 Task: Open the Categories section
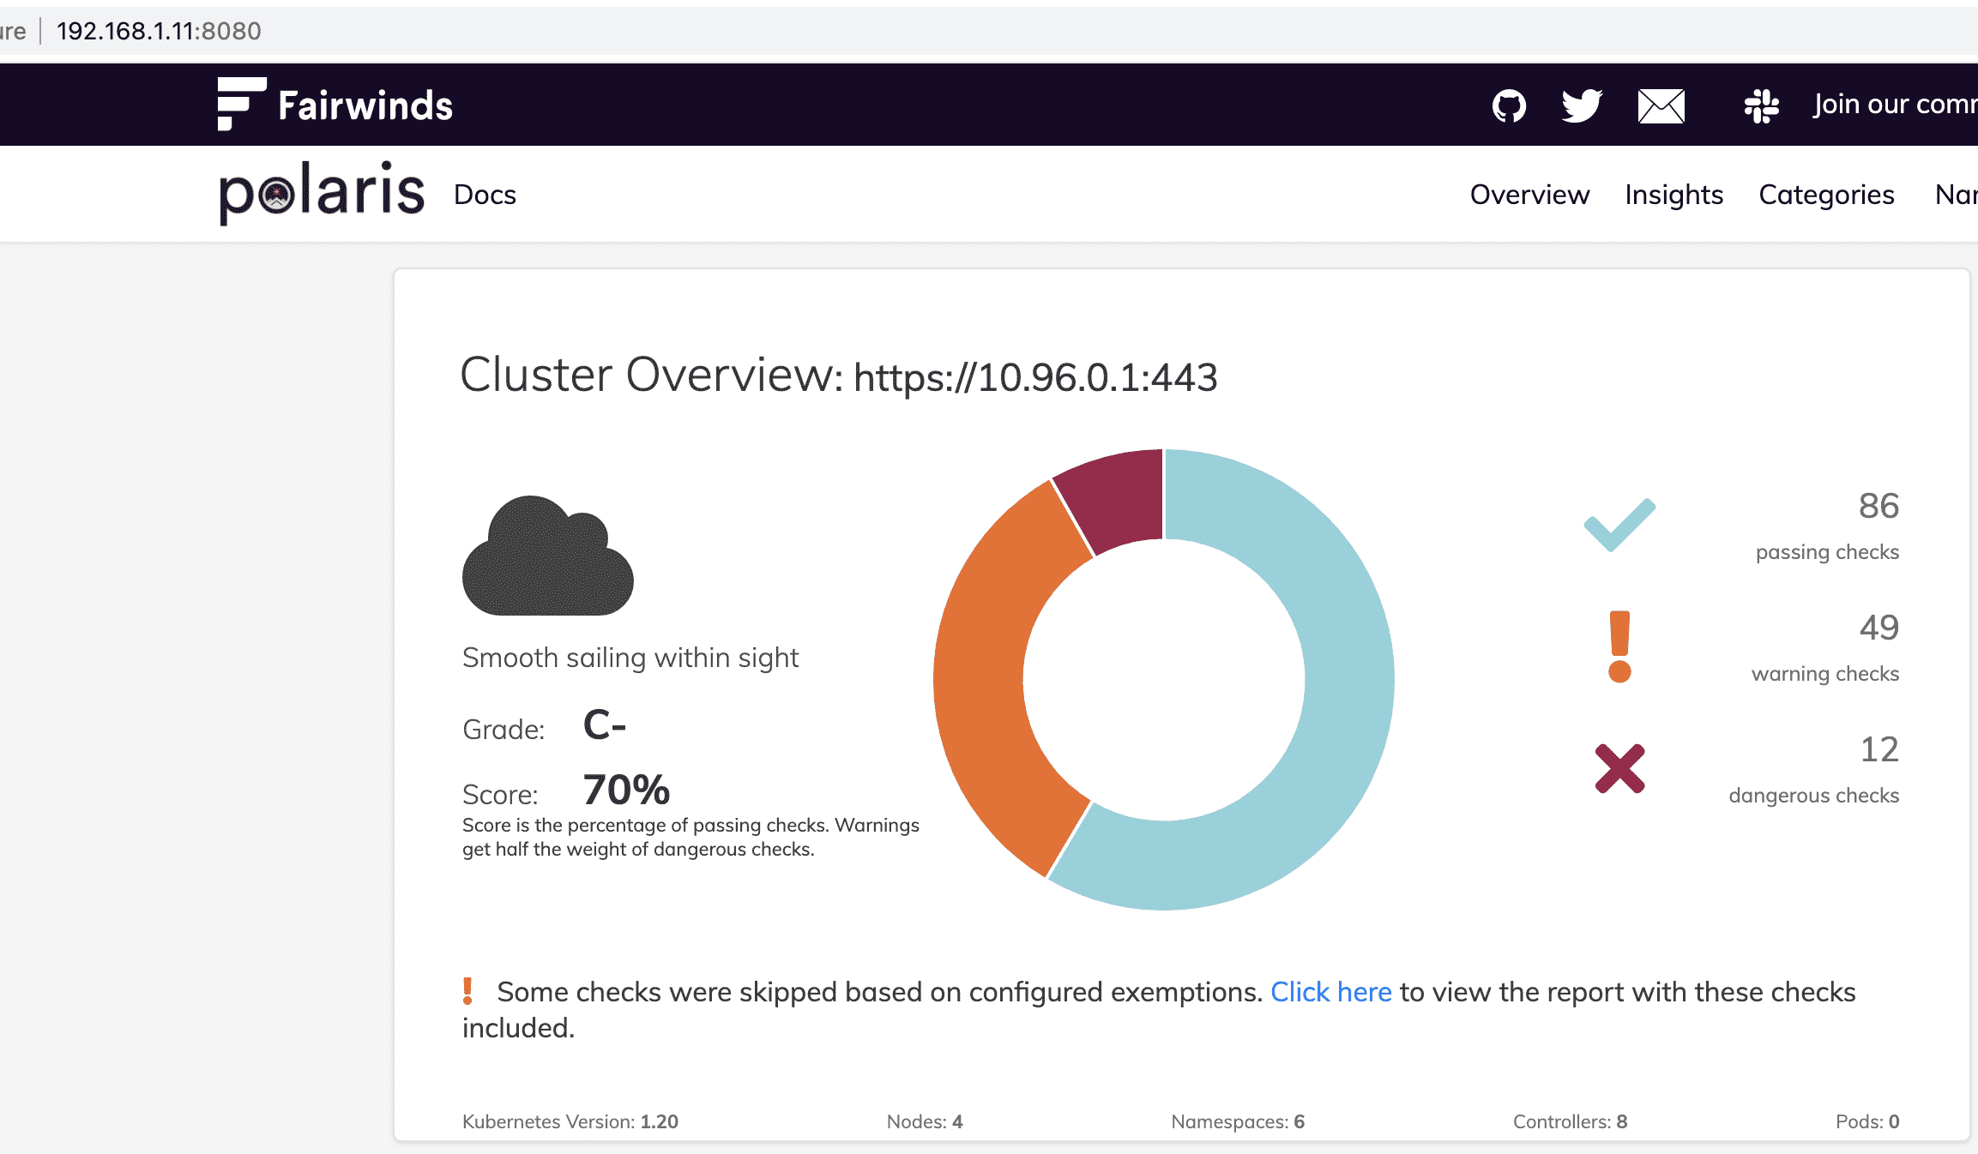(1826, 195)
